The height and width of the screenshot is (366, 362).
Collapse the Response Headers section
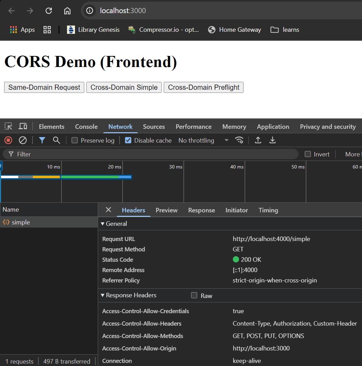coord(103,295)
